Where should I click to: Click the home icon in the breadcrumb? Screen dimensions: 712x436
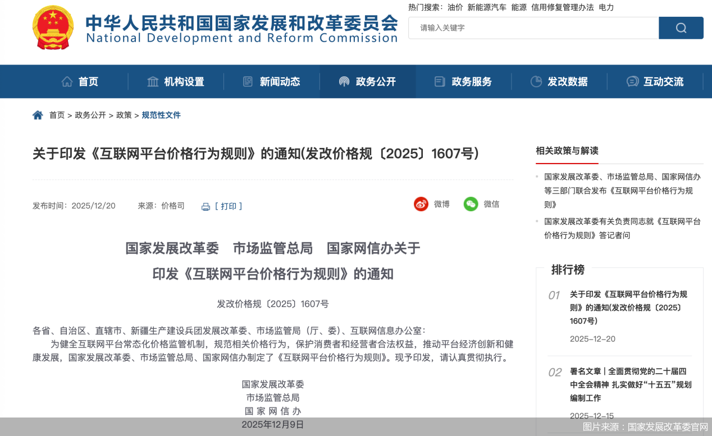click(x=37, y=114)
